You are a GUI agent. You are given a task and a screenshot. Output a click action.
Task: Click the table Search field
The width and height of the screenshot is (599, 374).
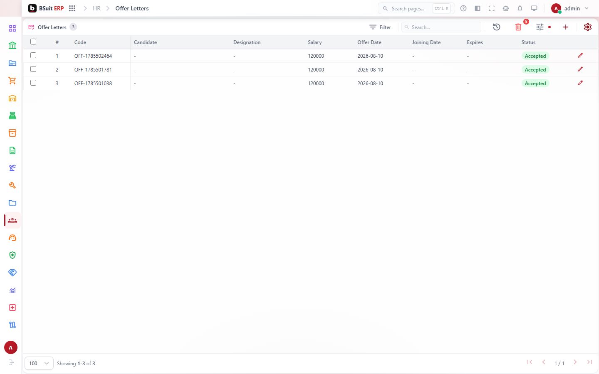coord(441,27)
